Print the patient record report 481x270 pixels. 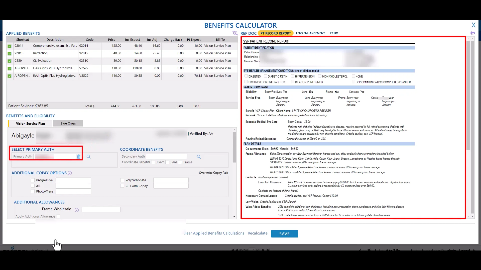(x=473, y=33)
